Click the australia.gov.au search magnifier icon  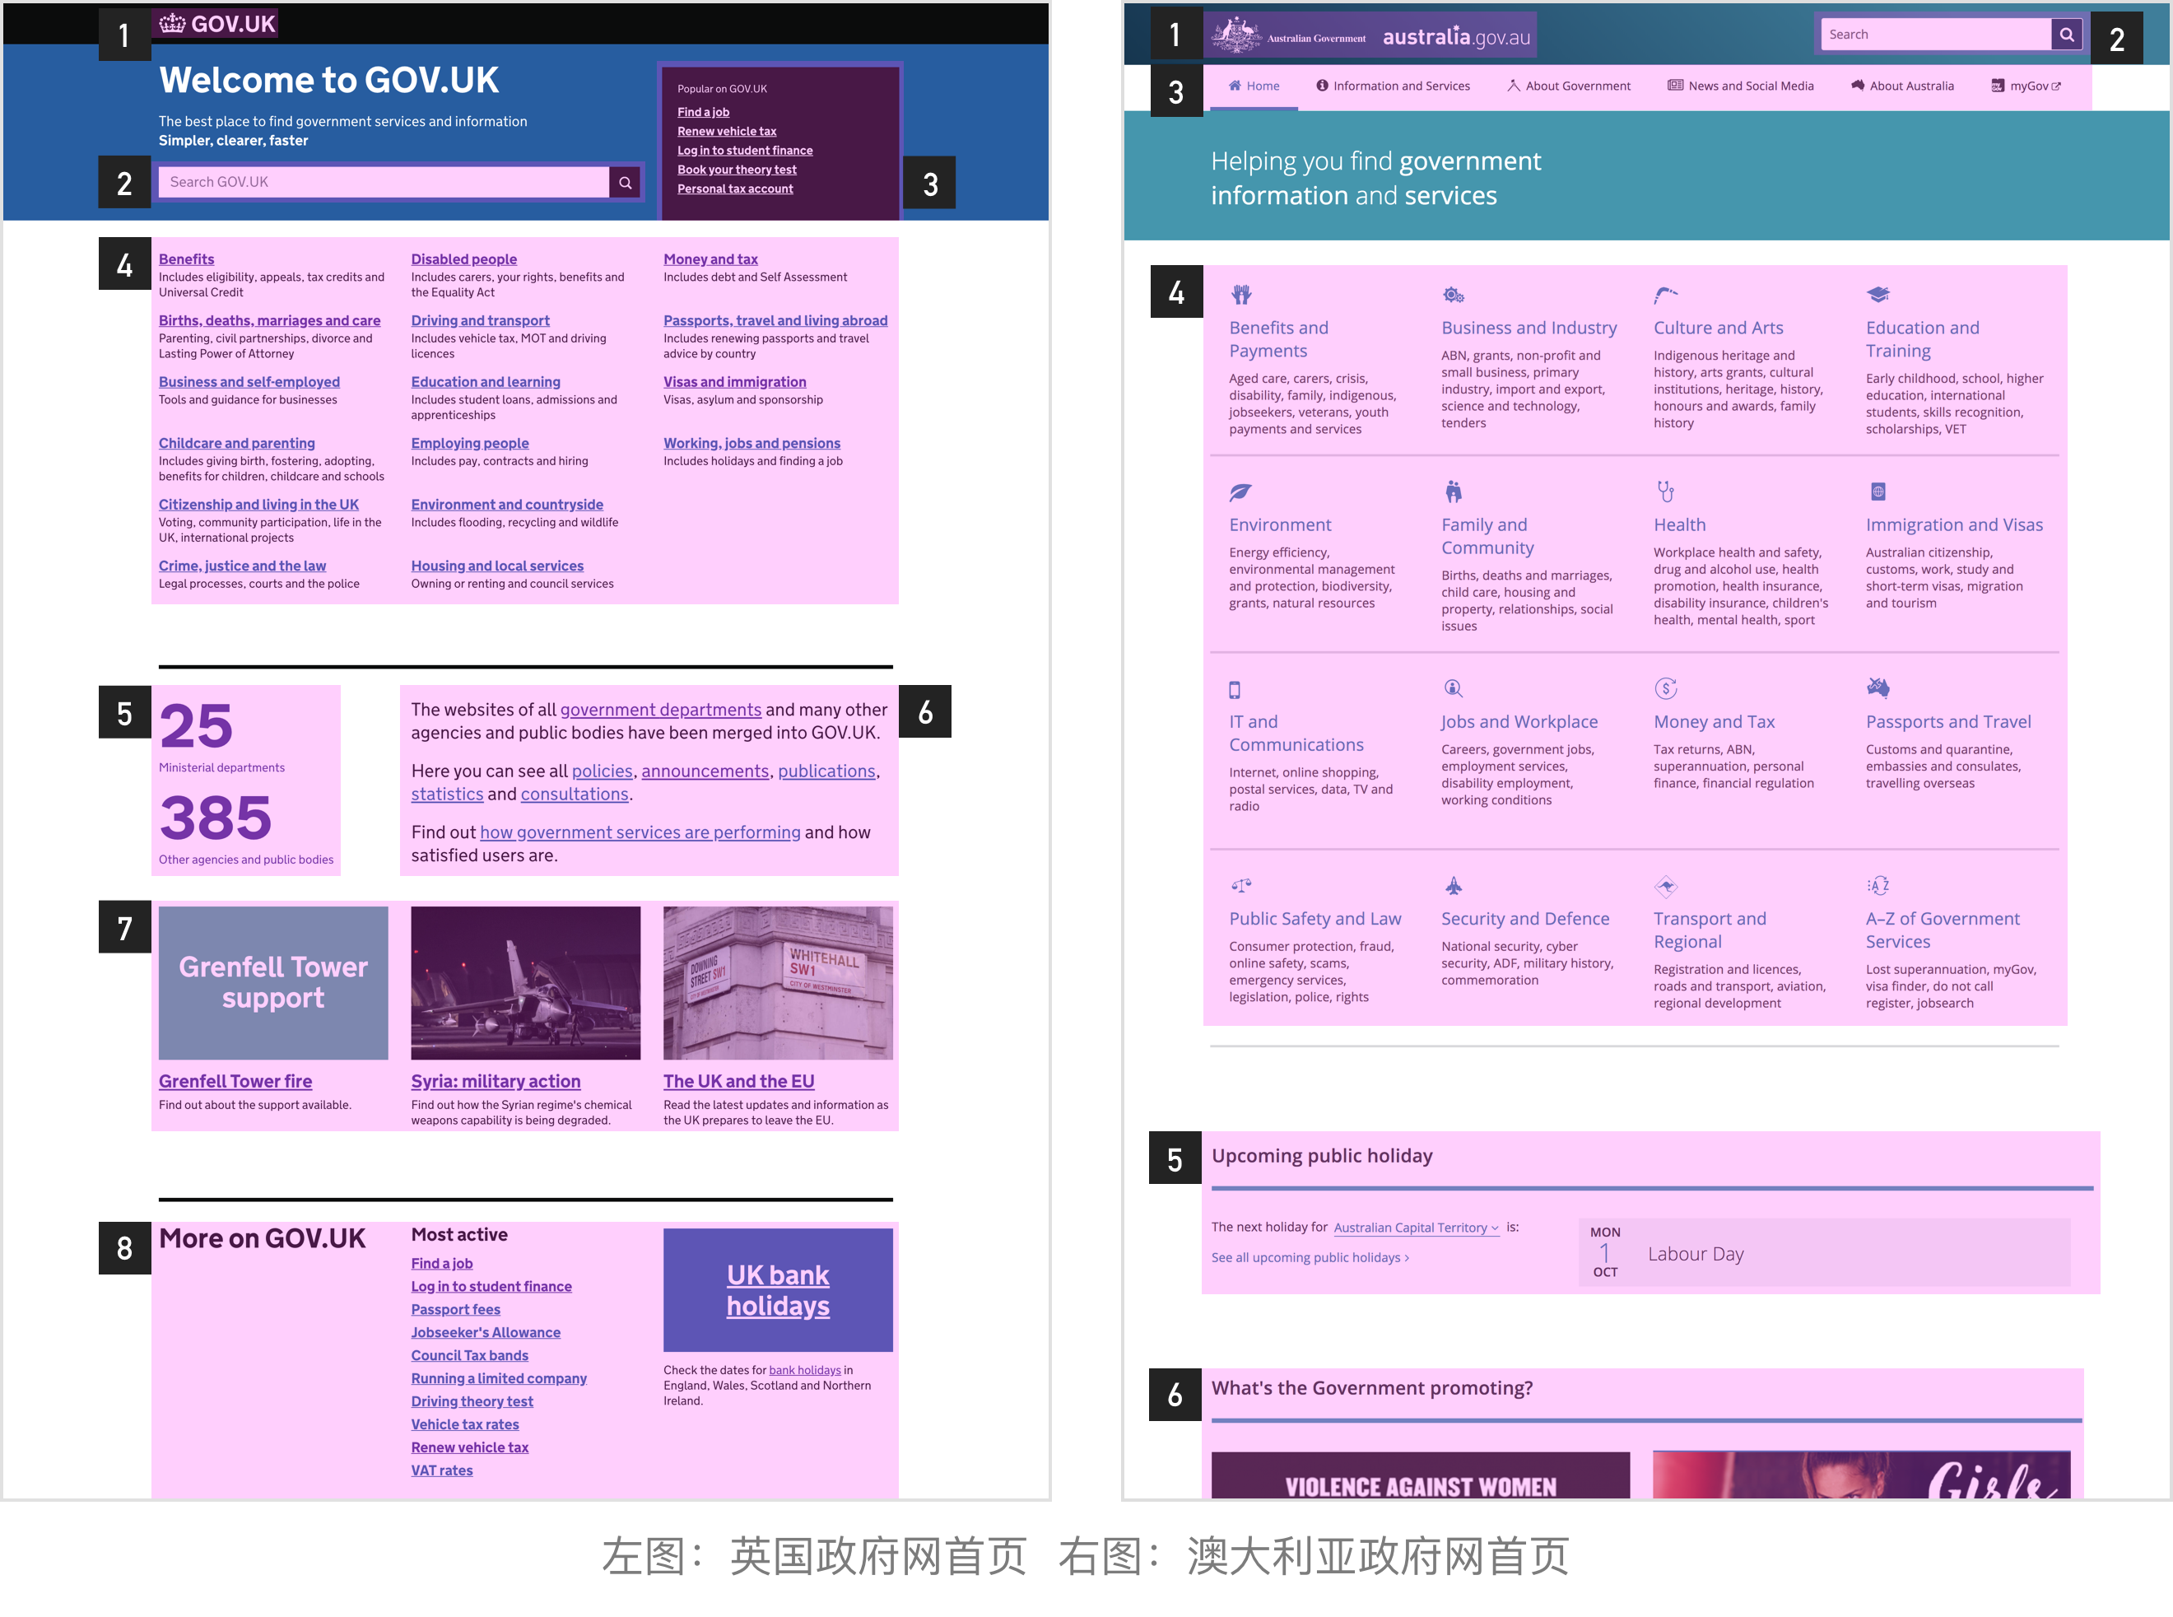[2065, 35]
